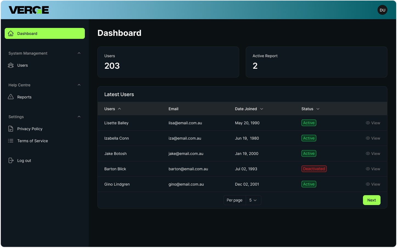The width and height of the screenshot is (397, 248).
Task: Click View text for Barton Blick
Action: (376, 169)
